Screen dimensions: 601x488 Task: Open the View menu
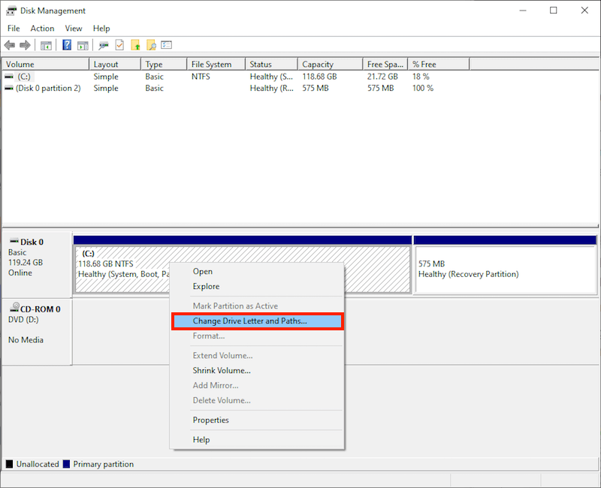pyautogui.click(x=74, y=29)
